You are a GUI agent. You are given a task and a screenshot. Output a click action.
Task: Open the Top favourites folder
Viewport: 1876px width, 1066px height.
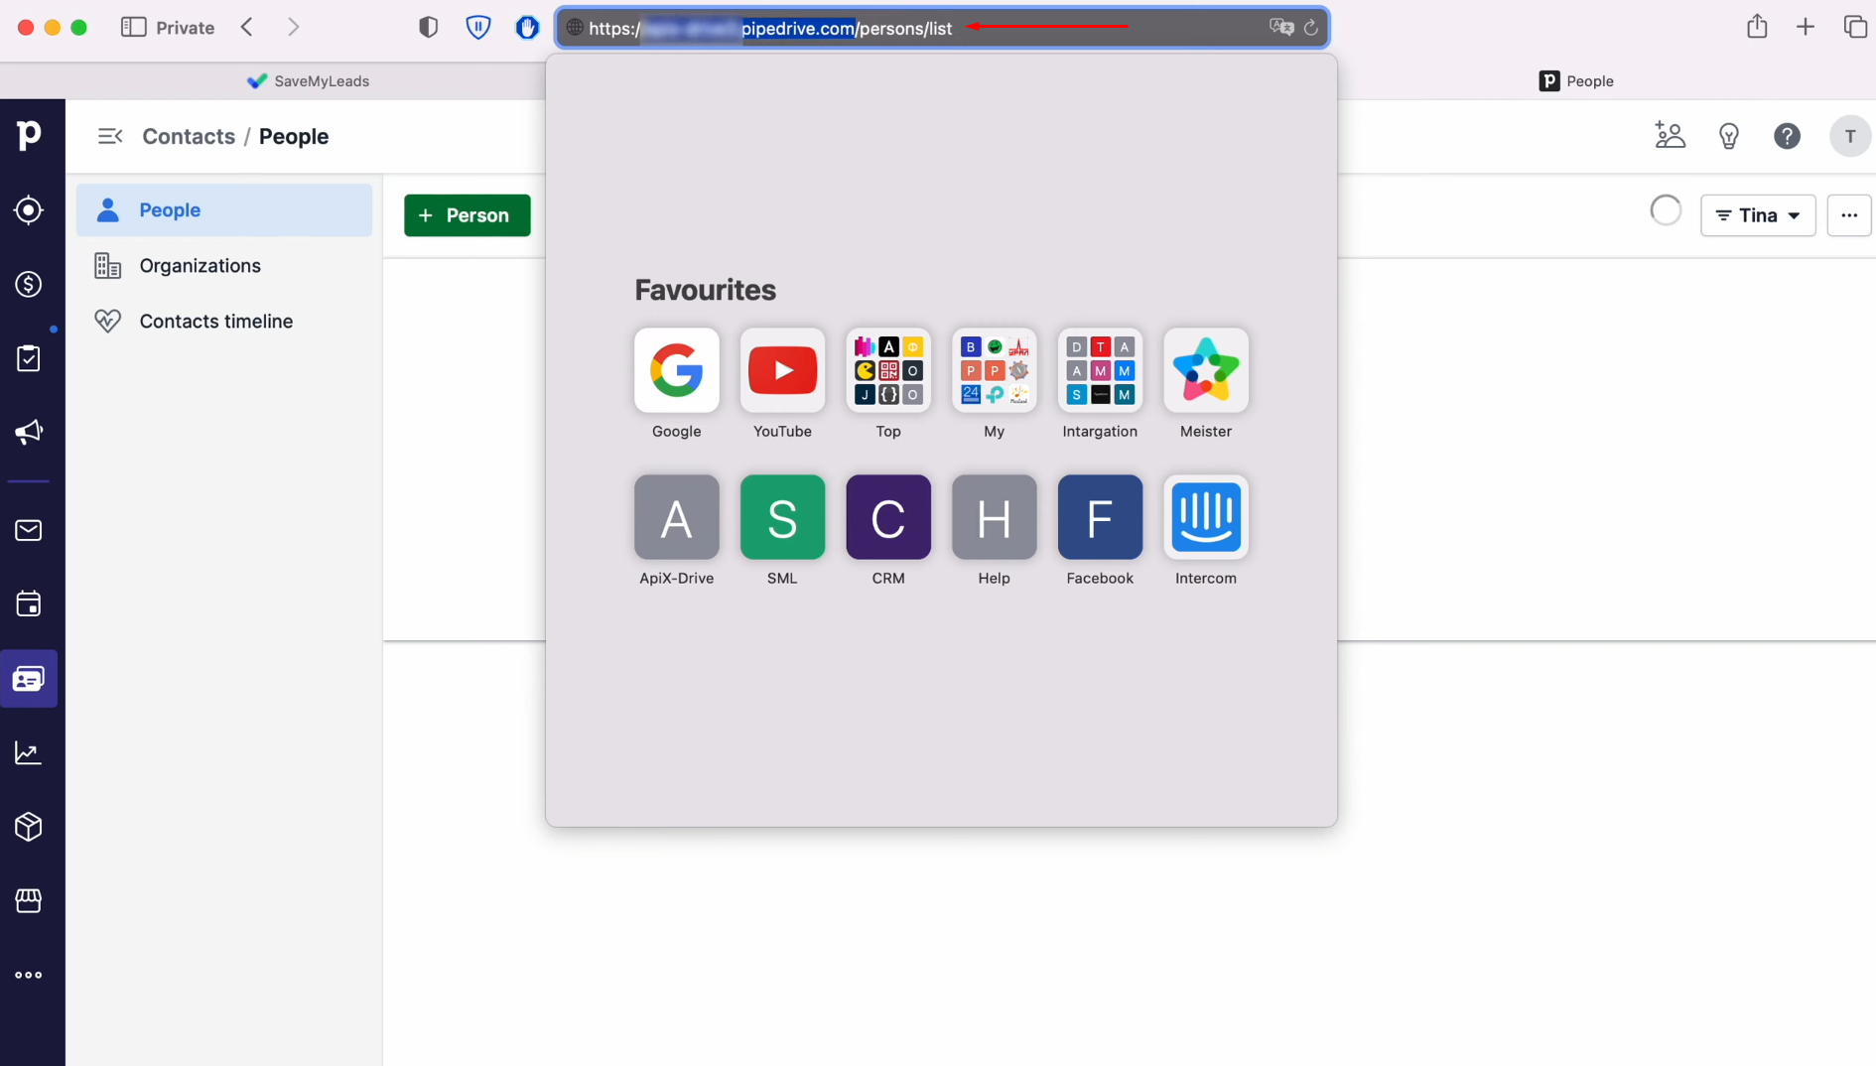click(x=888, y=370)
